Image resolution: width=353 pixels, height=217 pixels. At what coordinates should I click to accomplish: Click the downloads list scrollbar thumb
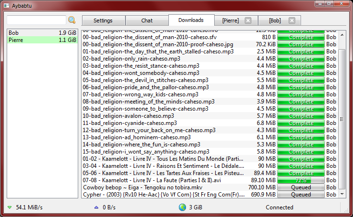[342, 119]
